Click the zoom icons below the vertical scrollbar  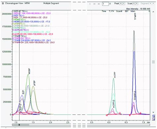pyautogui.click(x=153, y=117)
